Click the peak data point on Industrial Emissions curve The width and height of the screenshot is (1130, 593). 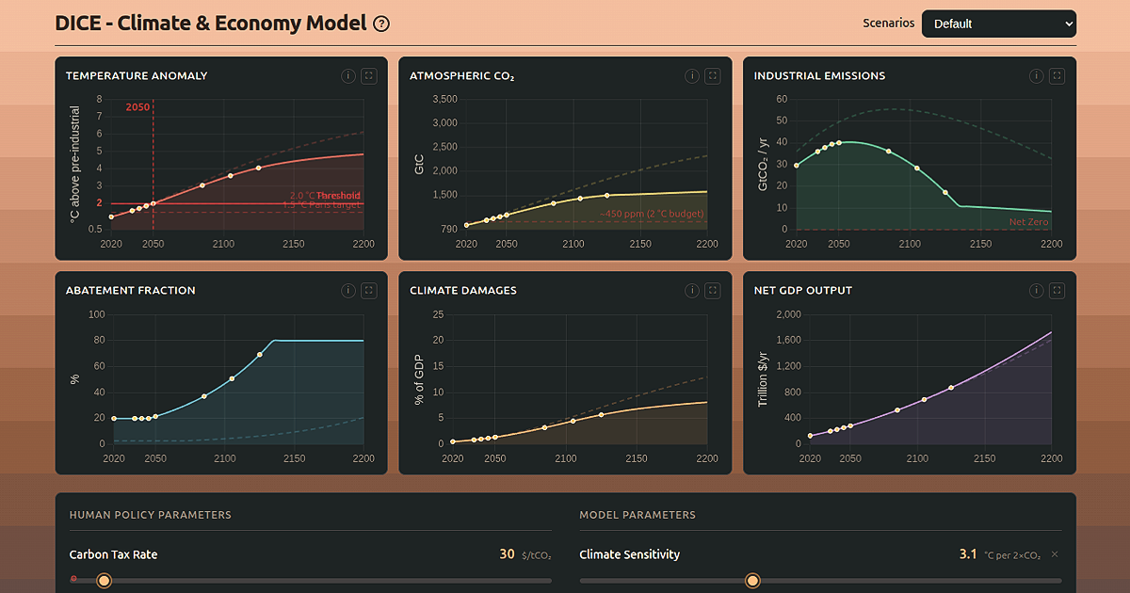coord(839,143)
